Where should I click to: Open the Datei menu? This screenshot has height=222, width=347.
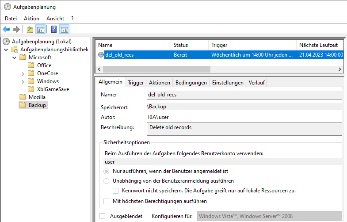(x=11, y=19)
